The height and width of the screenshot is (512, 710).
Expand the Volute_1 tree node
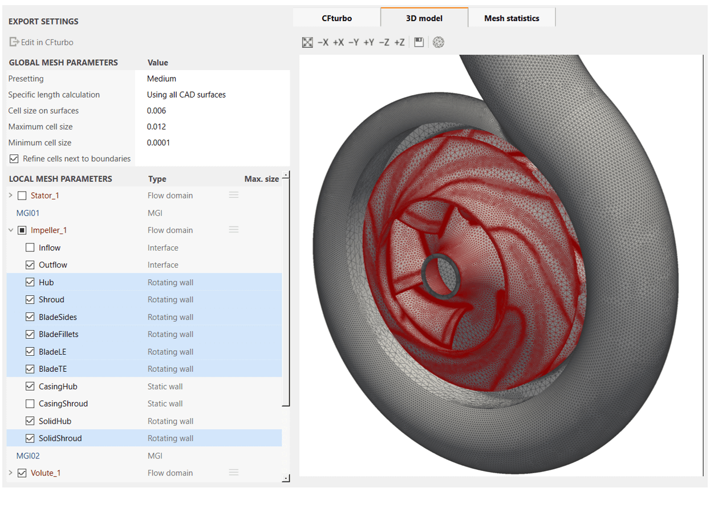click(x=11, y=473)
